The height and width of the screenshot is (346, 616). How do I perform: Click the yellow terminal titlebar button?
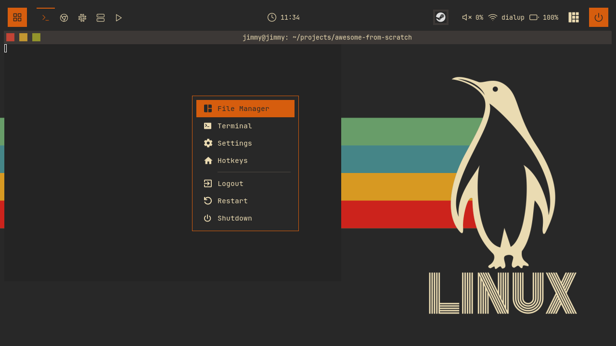(x=23, y=37)
